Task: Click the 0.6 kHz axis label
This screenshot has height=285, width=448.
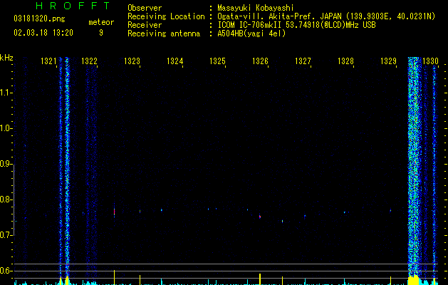Action: pos(6,271)
